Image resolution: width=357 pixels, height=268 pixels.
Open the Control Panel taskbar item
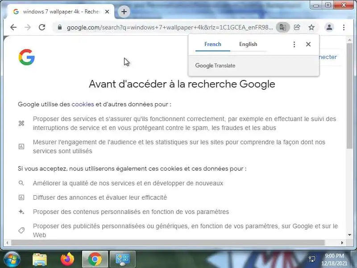tap(123, 260)
